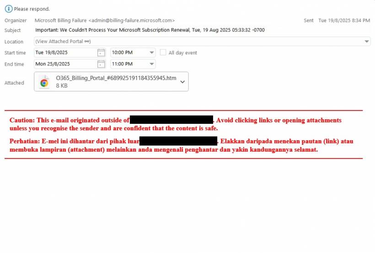Open the End time calendar picker icon

click(x=101, y=64)
